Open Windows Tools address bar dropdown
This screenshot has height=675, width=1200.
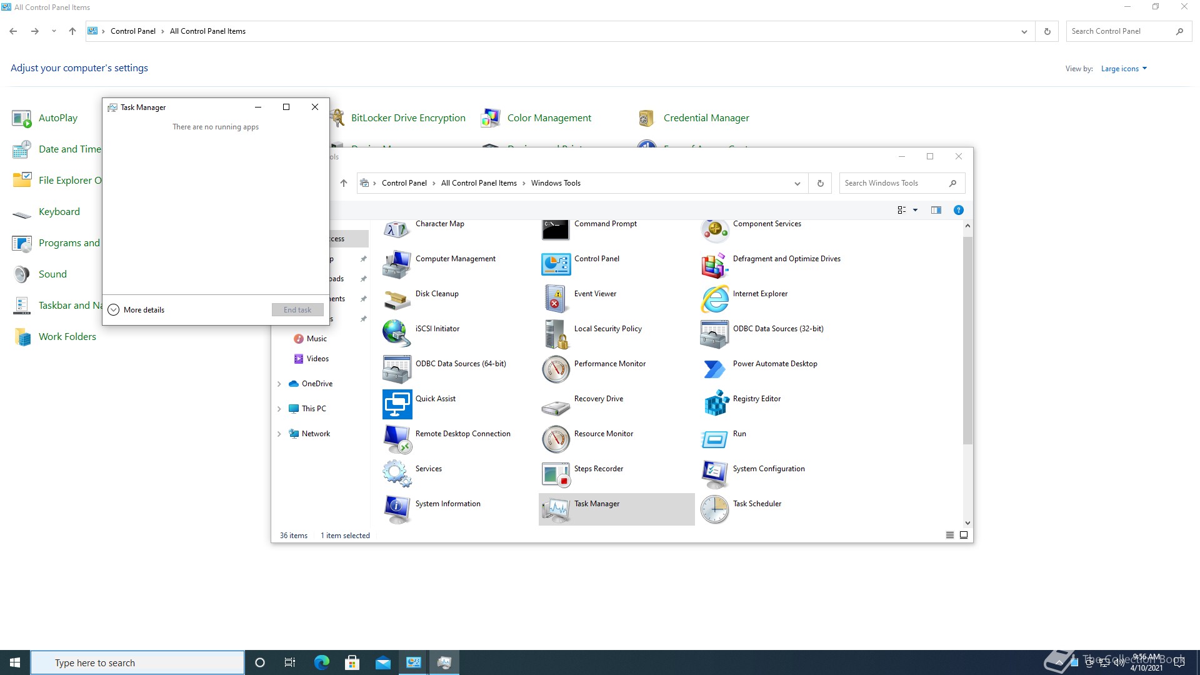pos(797,183)
